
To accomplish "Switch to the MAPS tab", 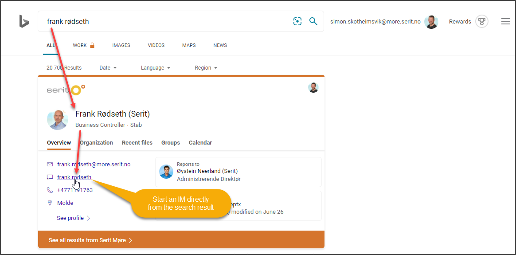I will tap(189, 45).
